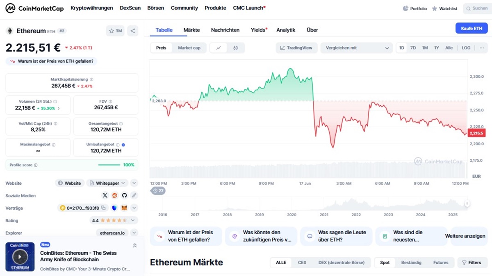Image resolution: width=492 pixels, height=276 pixels.
Task: Collapse the CoinBites banner
Action: coord(134,246)
